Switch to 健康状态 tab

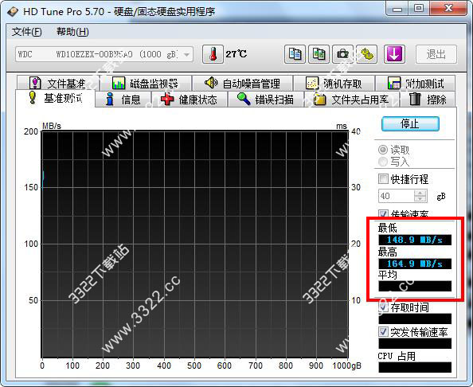189,100
